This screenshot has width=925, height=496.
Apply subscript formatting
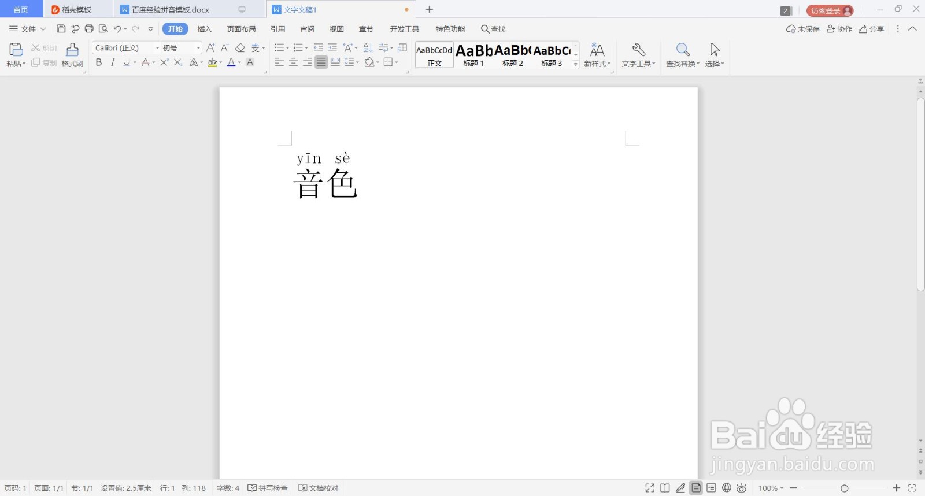(x=178, y=62)
